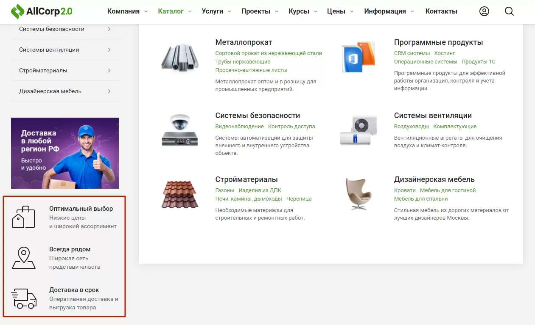Expand sidebar Дизайнерская мебель chevron
This screenshot has width=535, height=325.
tap(109, 91)
